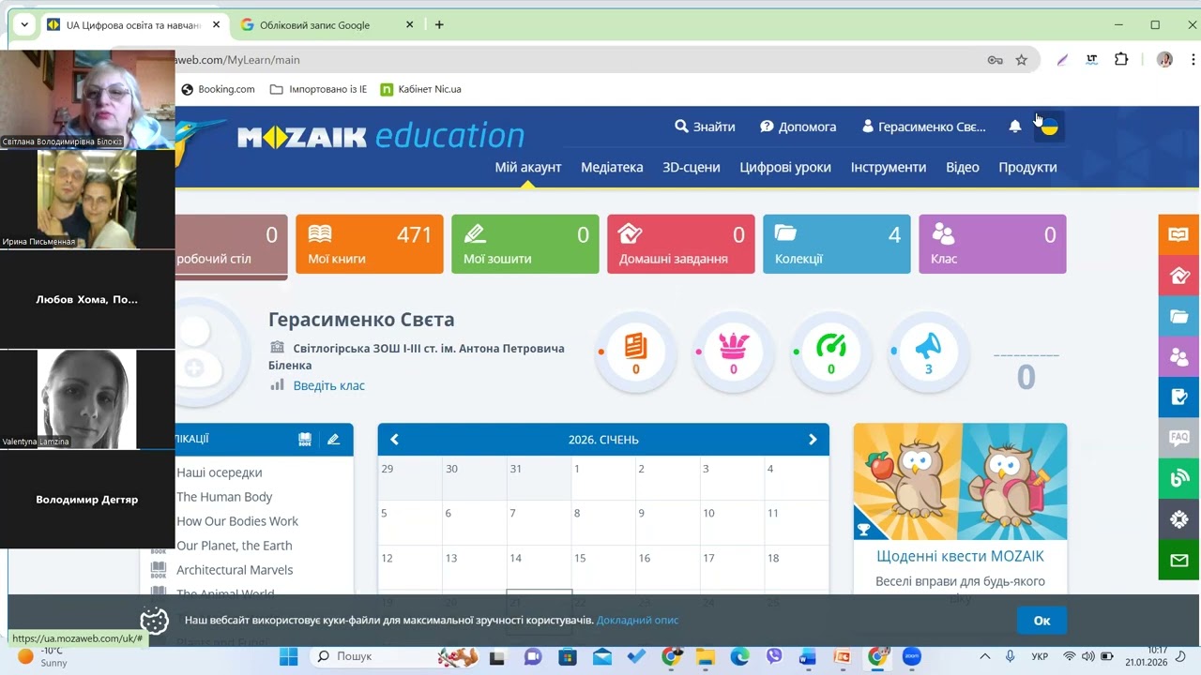Open the Кабінет Nic.ua bookmark
The image size is (1201, 675).
pyautogui.click(x=420, y=89)
